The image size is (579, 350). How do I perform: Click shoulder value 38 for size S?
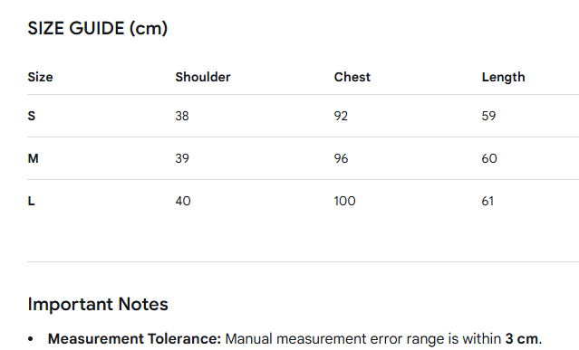(182, 116)
